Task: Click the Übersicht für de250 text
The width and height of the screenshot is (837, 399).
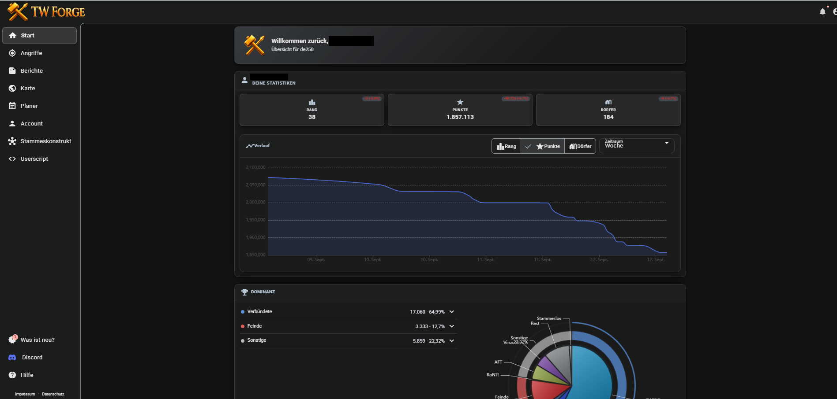Action: pyautogui.click(x=293, y=49)
